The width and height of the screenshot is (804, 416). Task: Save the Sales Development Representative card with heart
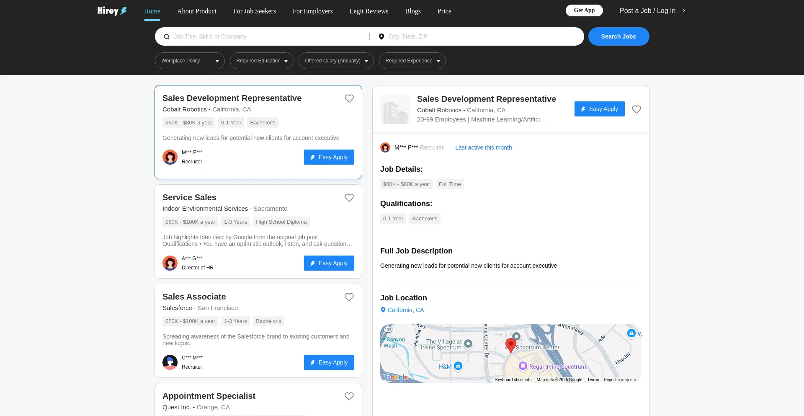(x=349, y=98)
